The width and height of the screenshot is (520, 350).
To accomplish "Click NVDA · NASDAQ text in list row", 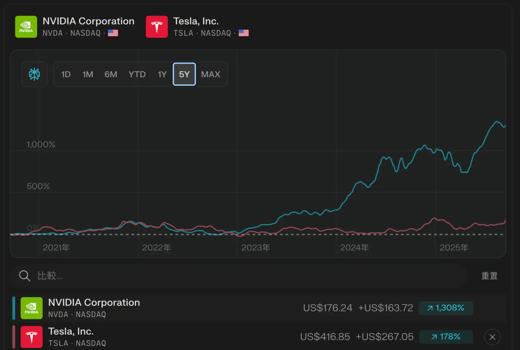I will [x=77, y=314].
